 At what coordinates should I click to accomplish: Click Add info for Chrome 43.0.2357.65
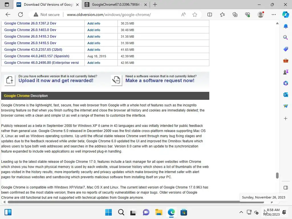pos(94,50)
